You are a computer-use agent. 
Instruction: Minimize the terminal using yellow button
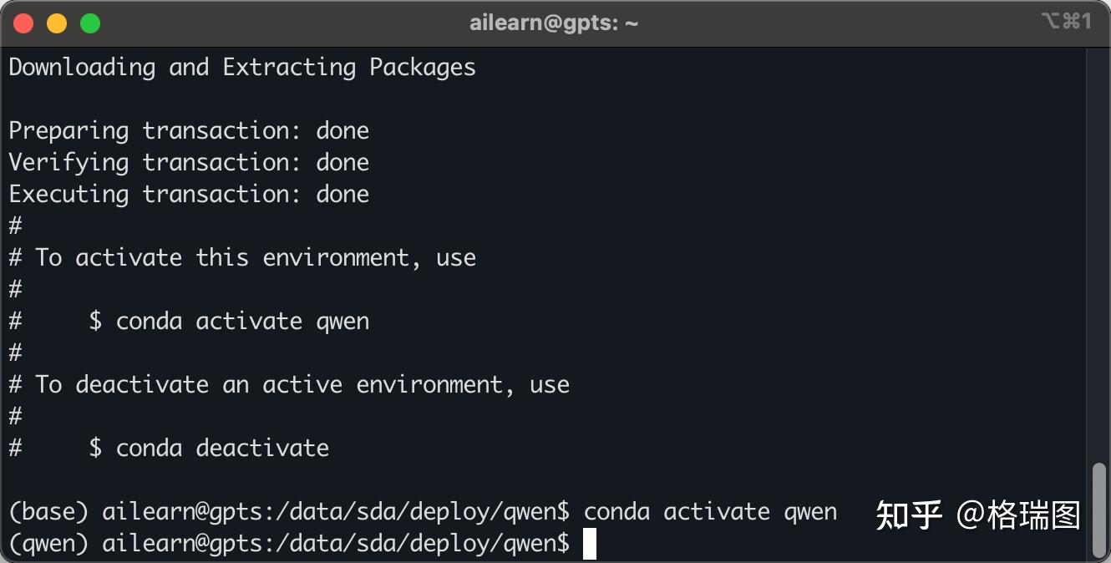point(57,23)
